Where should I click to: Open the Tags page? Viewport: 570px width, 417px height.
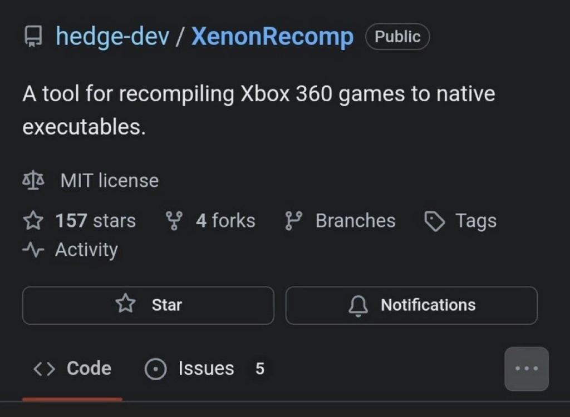(475, 221)
